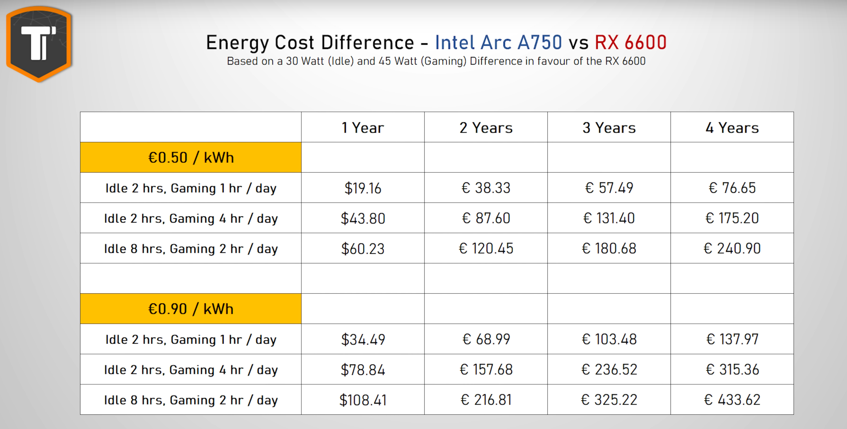The height and width of the screenshot is (429, 847).
Task: Select the '1 Year' column header
Action: pyautogui.click(x=363, y=127)
